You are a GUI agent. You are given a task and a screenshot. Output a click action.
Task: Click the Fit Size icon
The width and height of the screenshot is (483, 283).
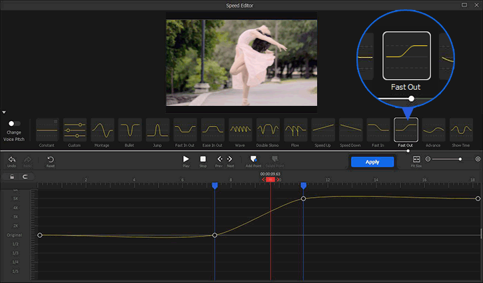point(416,160)
